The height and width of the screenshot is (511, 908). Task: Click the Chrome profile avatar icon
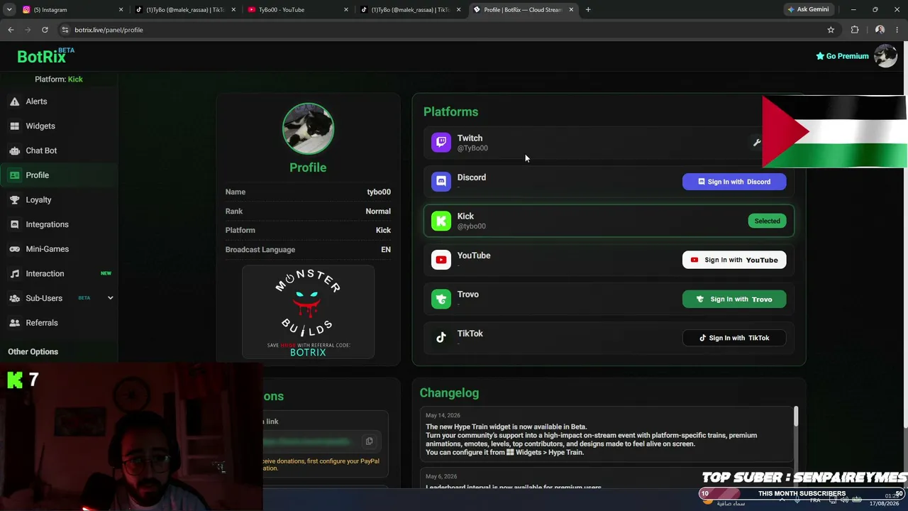[x=880, y=30]
